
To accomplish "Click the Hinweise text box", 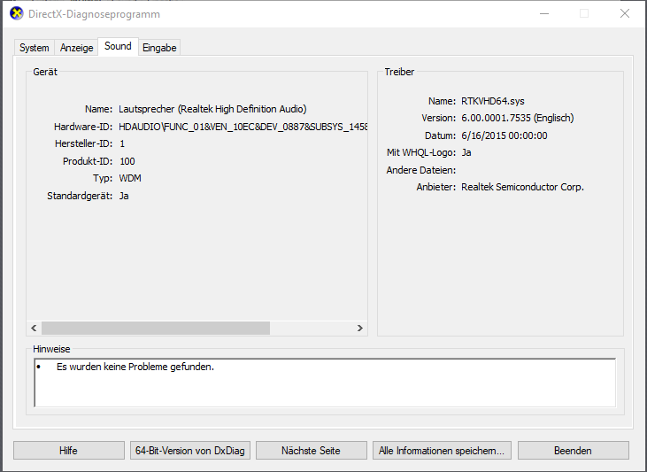I will (x=325, y=383).
